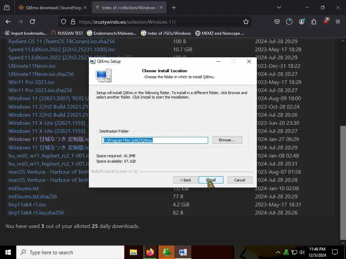Screen dimensions: 346x259
Task: Click the uBlock Origin extension icon
Action: click(x=326, y=21)
